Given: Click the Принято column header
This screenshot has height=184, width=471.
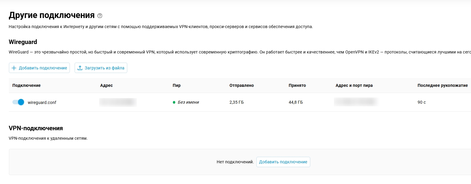Looking at the screenshot, I should point(297,85).
